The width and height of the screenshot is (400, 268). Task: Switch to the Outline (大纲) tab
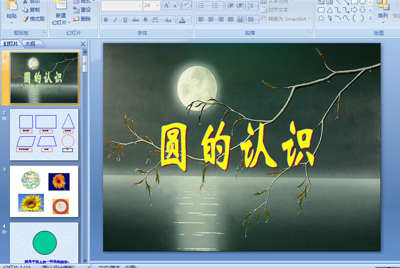[30, 44]
